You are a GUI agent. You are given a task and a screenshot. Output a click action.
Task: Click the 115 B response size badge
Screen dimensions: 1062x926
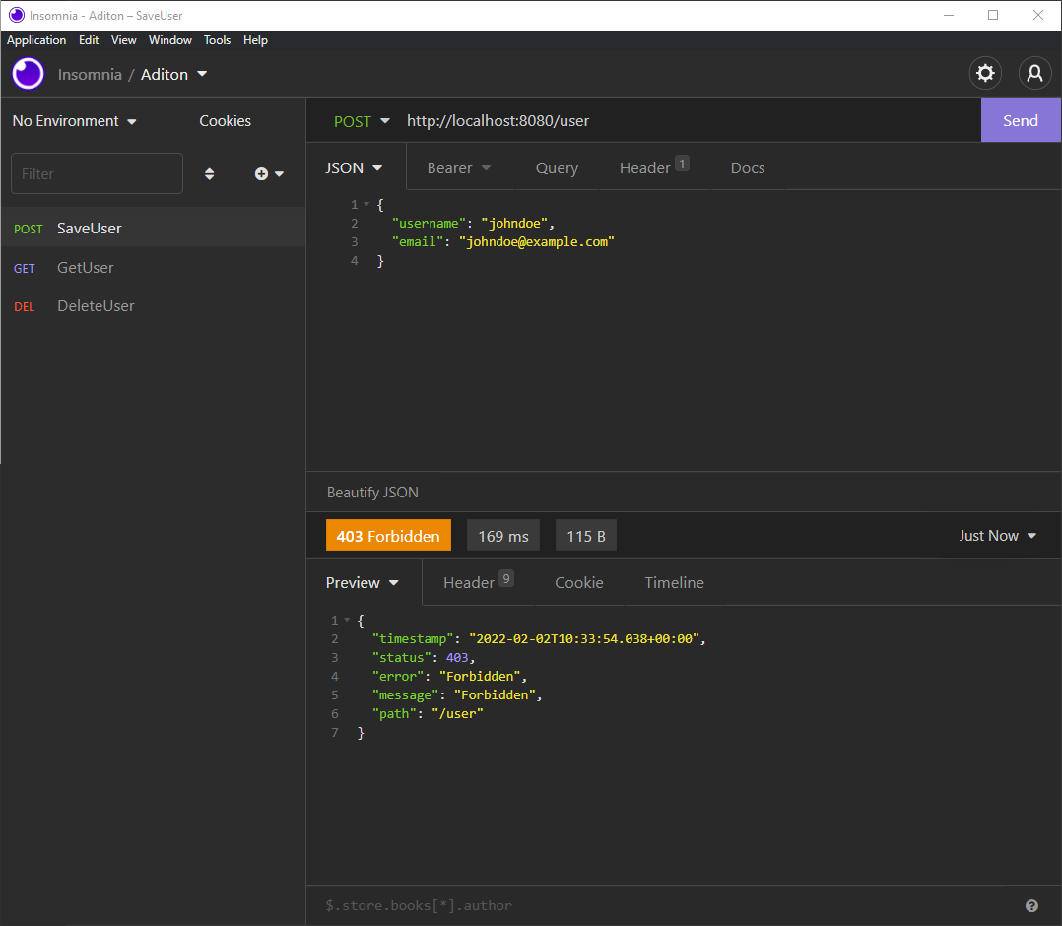point(586,536)
